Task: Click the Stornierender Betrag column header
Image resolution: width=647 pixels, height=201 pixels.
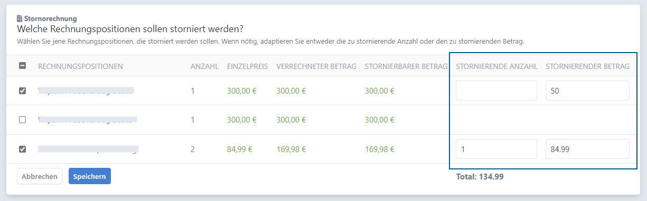Action: (x=588, y=66)
